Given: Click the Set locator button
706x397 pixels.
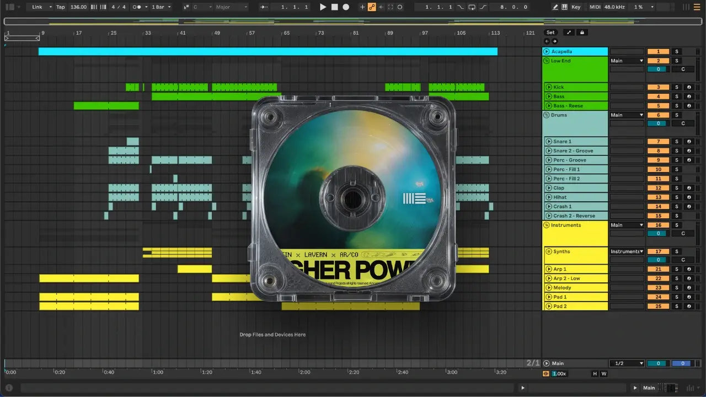Looking at the screenshot, I should click(550, 33).
